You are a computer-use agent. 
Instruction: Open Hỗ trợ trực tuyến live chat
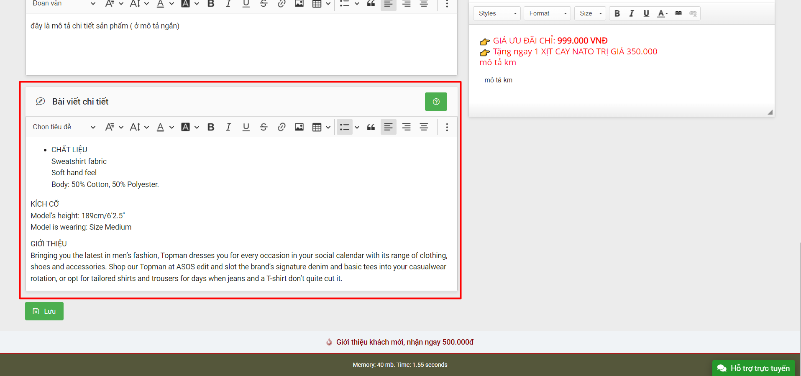(x=753, y=368)
